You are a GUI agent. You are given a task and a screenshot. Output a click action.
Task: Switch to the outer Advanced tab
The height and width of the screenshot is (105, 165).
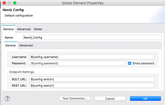tap(24, 29)
